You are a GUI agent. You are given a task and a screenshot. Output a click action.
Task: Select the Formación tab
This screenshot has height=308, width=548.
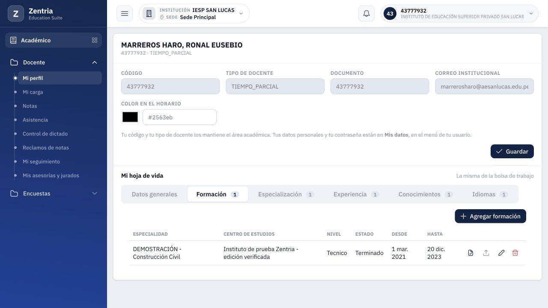tap(217, 194)
